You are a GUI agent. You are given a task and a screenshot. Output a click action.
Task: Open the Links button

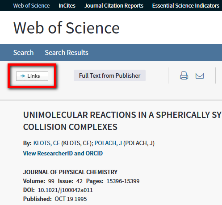(x=32, y=76)
